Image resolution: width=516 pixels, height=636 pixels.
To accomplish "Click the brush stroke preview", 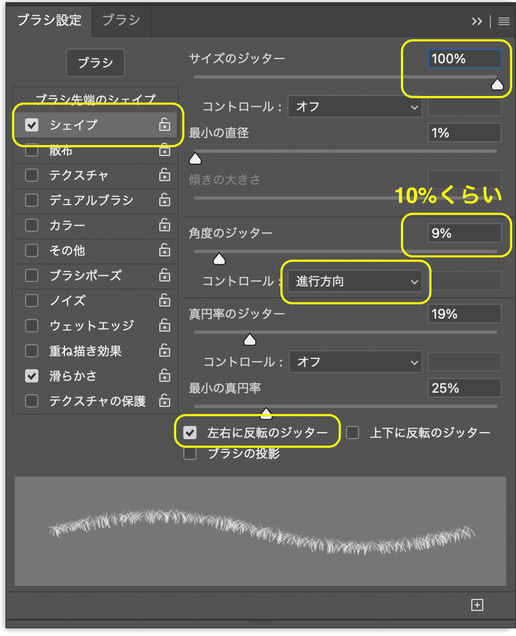I will coord(261,531).
